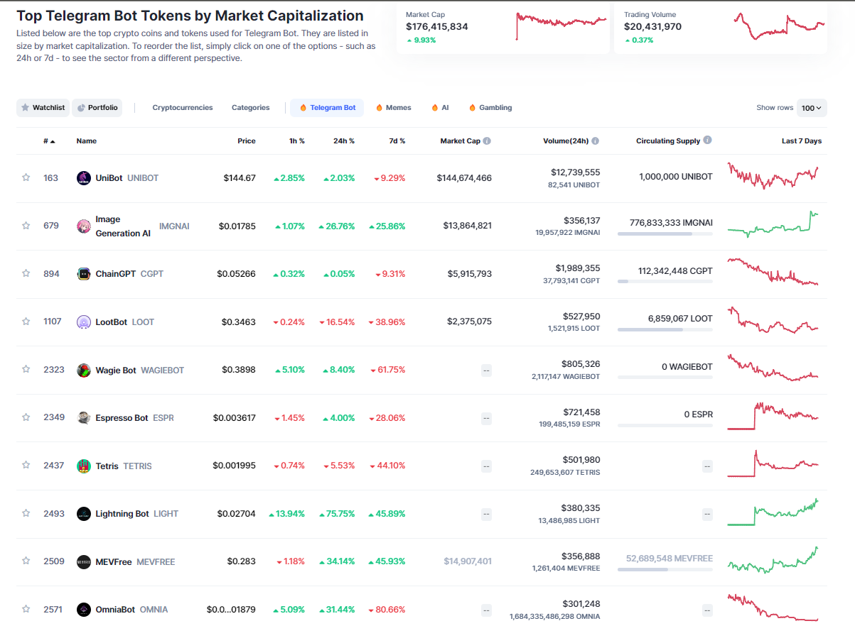The width and height of the screenshot is (855, 626).
Task: Click the Circulating Supply info icon
Action: point(707,141)
